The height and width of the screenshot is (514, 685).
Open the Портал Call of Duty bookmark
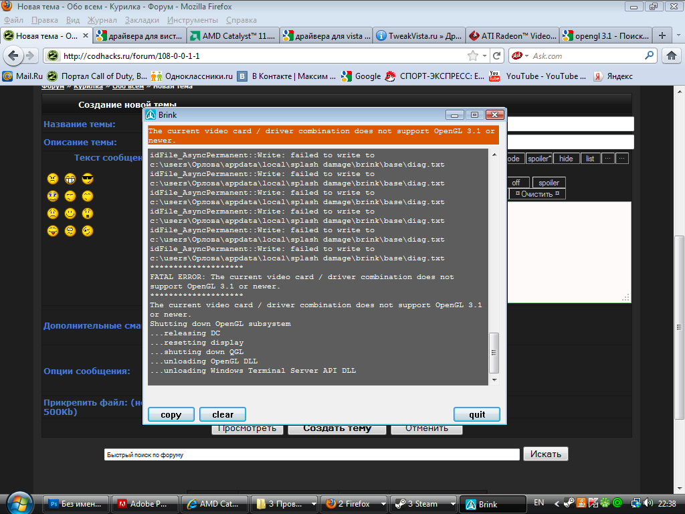pyautogui.click(x=97, y=76)
